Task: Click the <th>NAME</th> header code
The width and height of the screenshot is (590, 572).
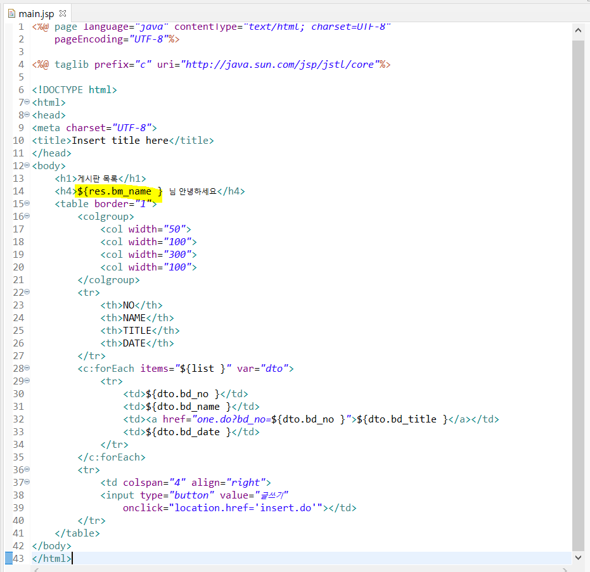Action: pos(137,318)
